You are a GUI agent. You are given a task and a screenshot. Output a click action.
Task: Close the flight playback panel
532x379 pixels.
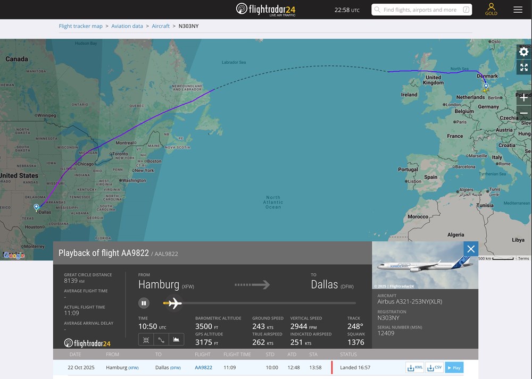(x=470, y=249)
